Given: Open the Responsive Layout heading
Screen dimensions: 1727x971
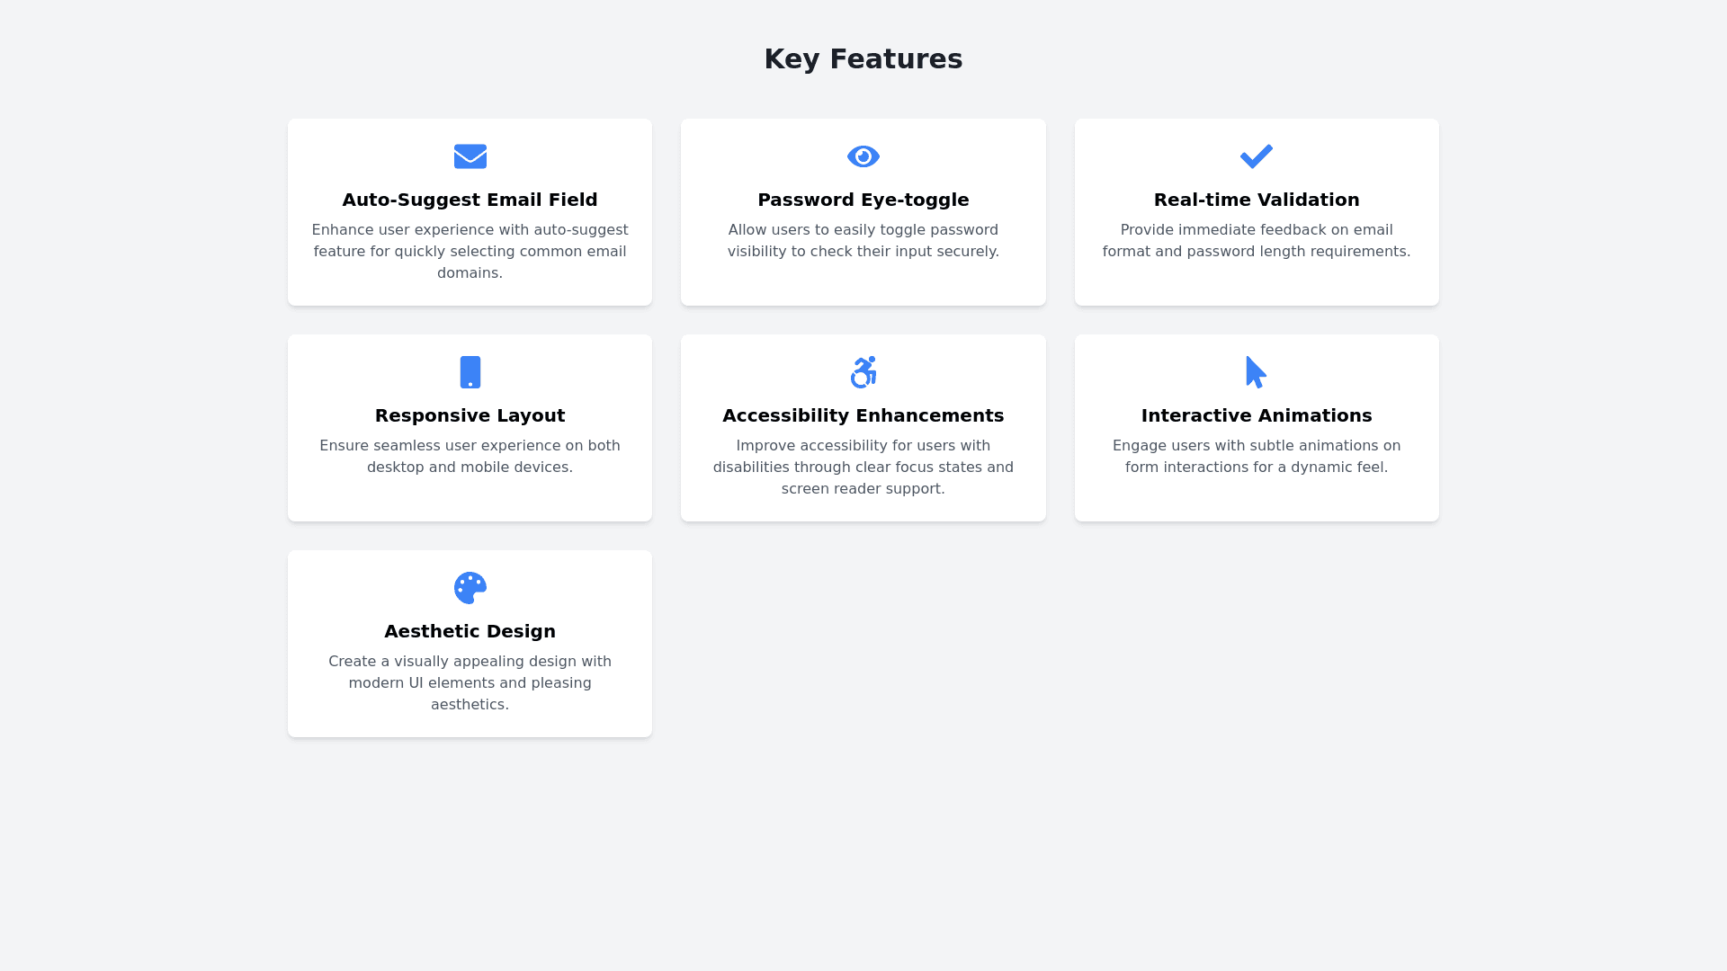Looking at the screenshot, I should pos(470,415).
